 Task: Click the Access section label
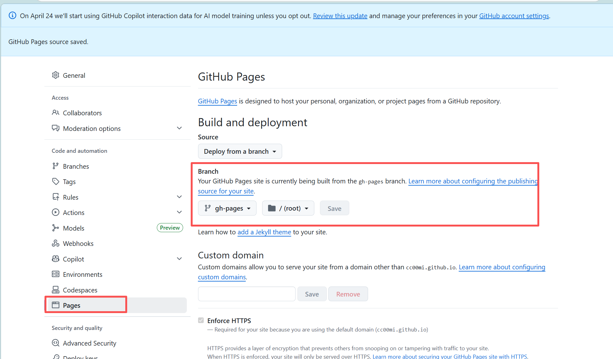coord(60,98)
